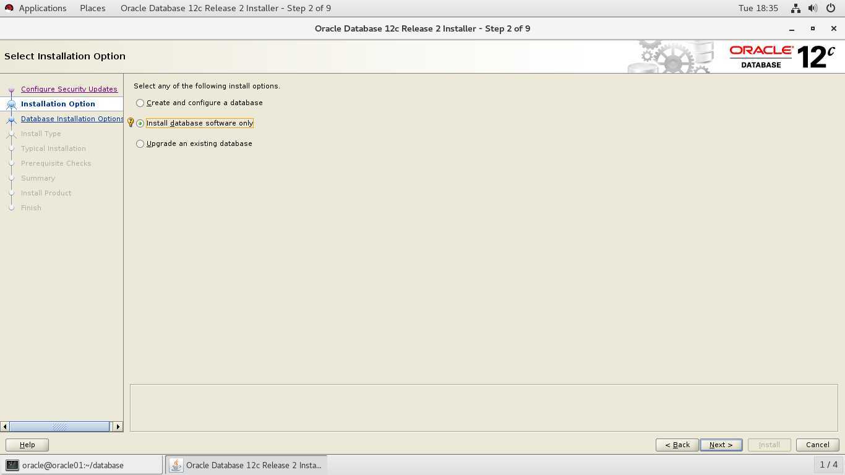
Task: Click the Database Installation Options step node icon
Action: click(x=11, y=119)
